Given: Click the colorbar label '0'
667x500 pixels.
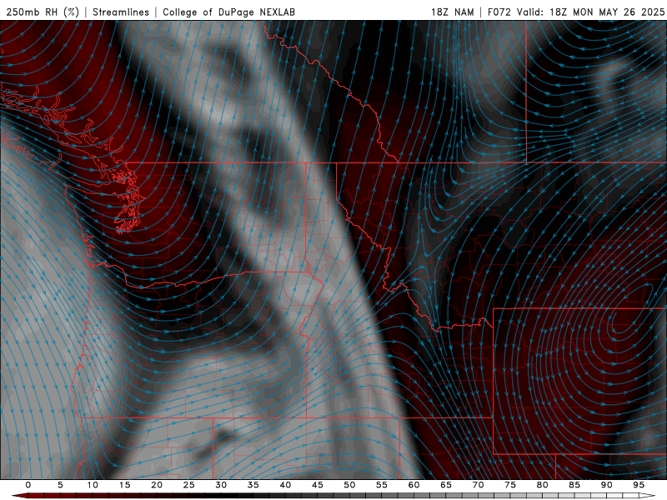Looking at the screenshot, I should tap(28, 485).
